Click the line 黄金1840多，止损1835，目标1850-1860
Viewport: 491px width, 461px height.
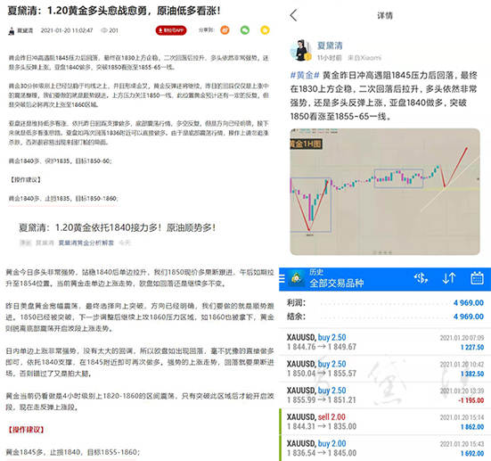[x=62, y=198]
